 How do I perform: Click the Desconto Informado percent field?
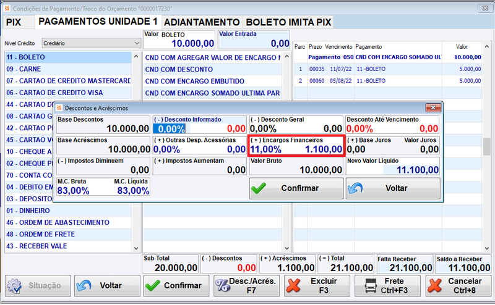click(x=169, y=129)
